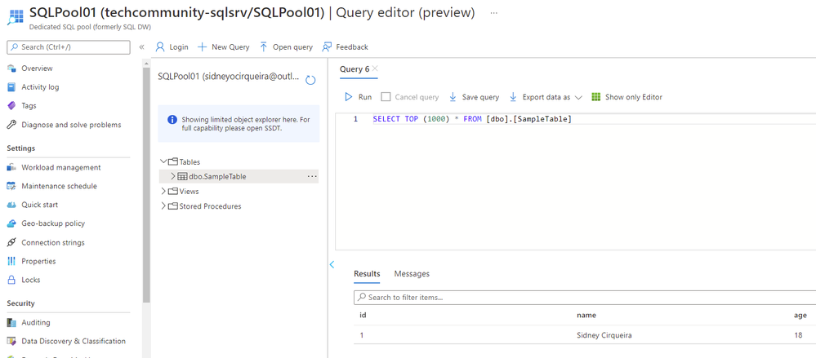816x358 pixels.
Task: Open Data Discovery & Classification
Action: point(74,342)
